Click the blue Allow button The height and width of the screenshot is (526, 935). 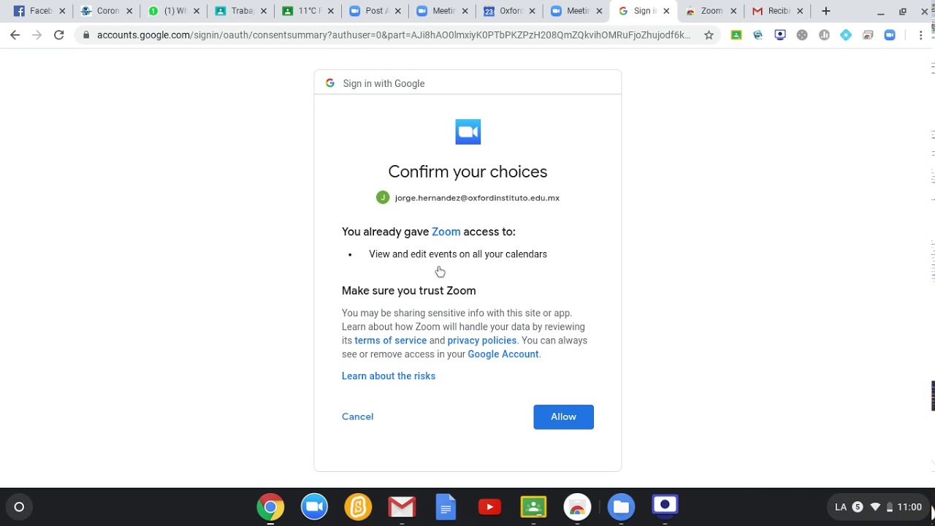(563, 416)
